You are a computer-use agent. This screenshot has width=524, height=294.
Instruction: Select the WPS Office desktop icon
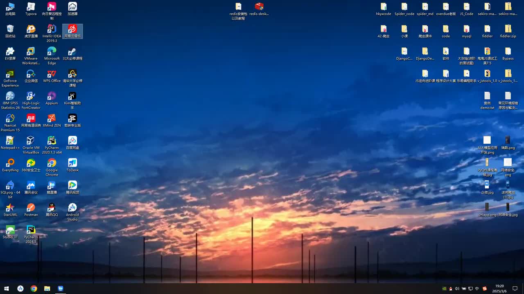point(52,76)
